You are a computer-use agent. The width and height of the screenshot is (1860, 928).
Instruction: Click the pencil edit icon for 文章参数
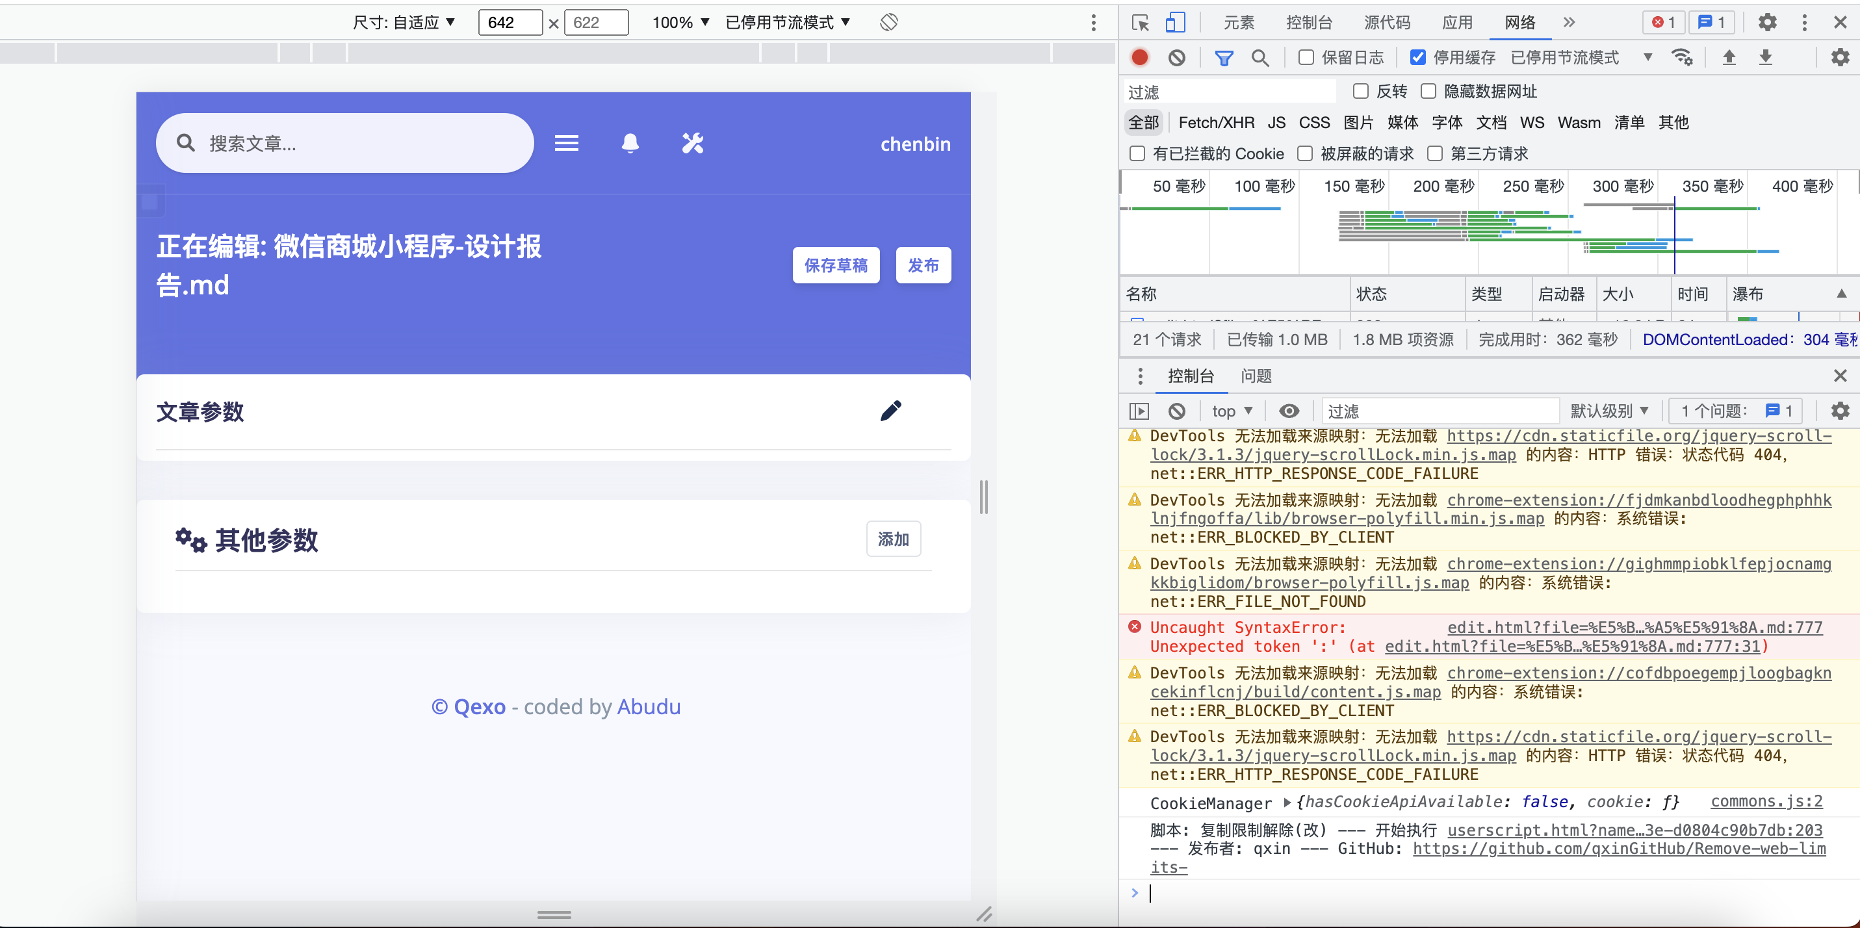890,410
